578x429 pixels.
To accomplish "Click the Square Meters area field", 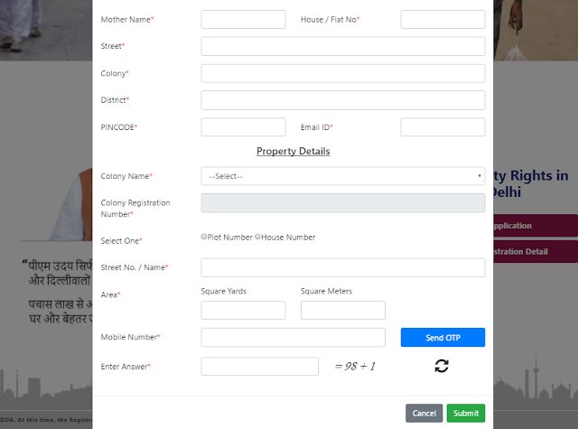I will 343,310.
